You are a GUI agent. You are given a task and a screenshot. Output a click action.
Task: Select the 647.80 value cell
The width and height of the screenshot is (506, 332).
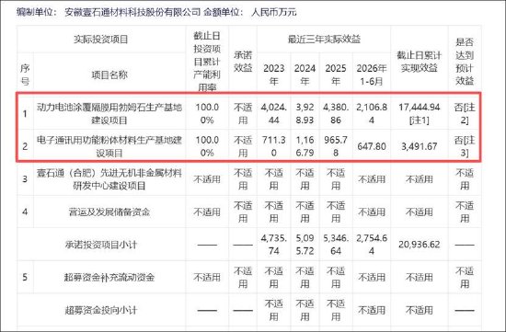(x=372, y=146)
